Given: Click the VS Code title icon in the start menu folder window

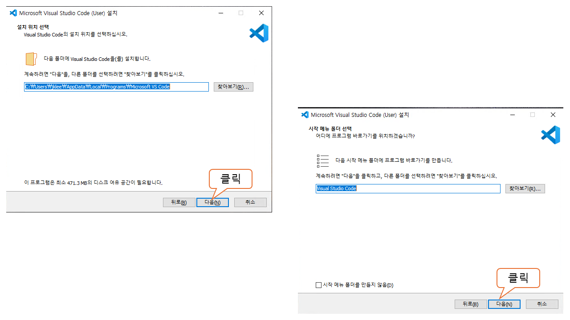Looking at the screenshot, I should [x=305, y=115].
